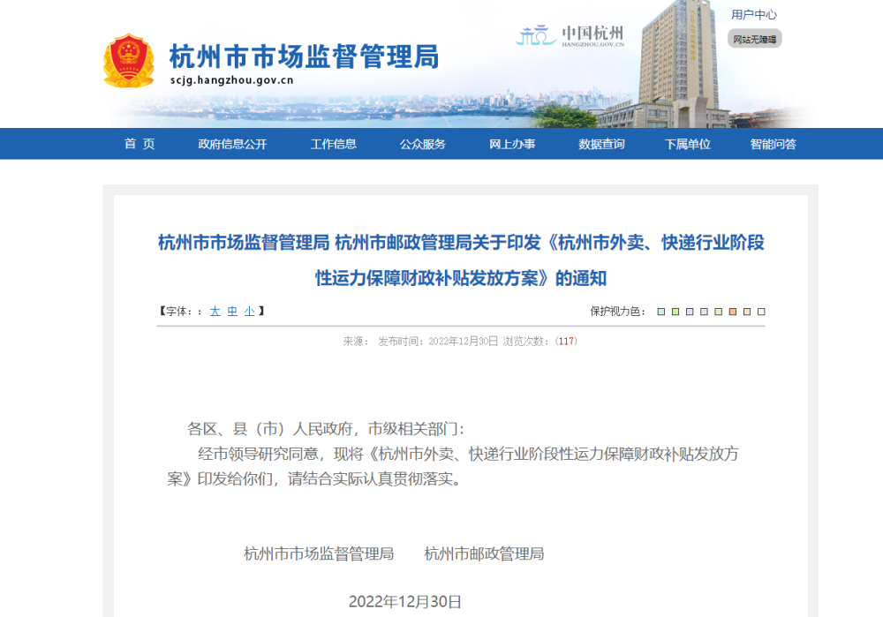Click the view count (117)

tap(566, 341)
